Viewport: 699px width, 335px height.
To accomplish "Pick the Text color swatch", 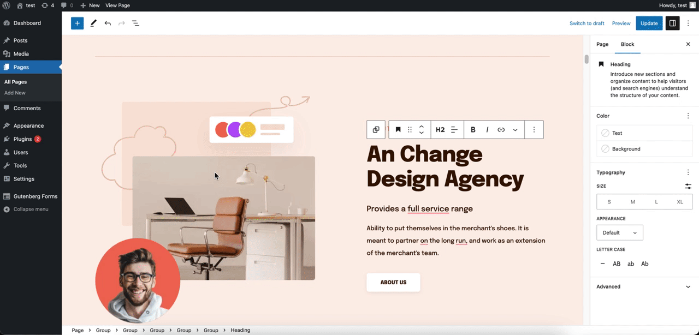I will tap(644, 133).
